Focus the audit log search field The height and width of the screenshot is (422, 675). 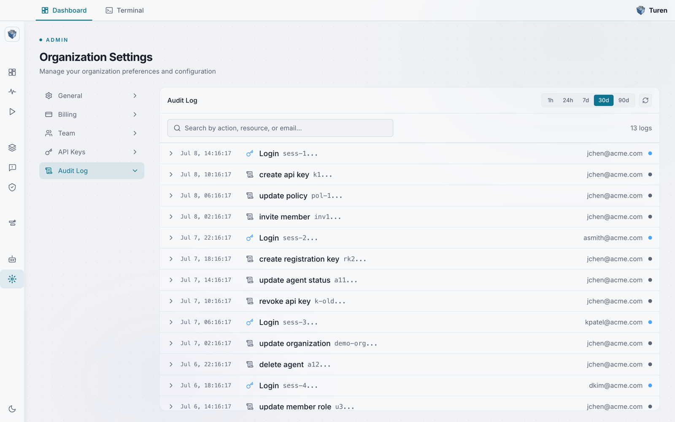(x=280, y=128)
